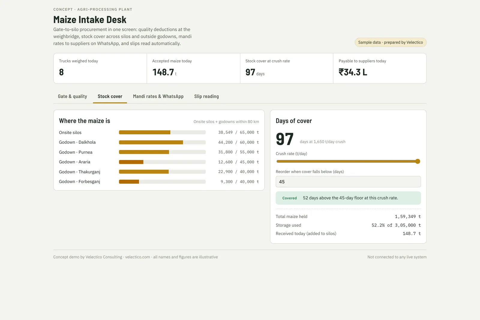
Task: Switch to Mandi rates & WhatsApp tab
Action: [x=158, y=97]
